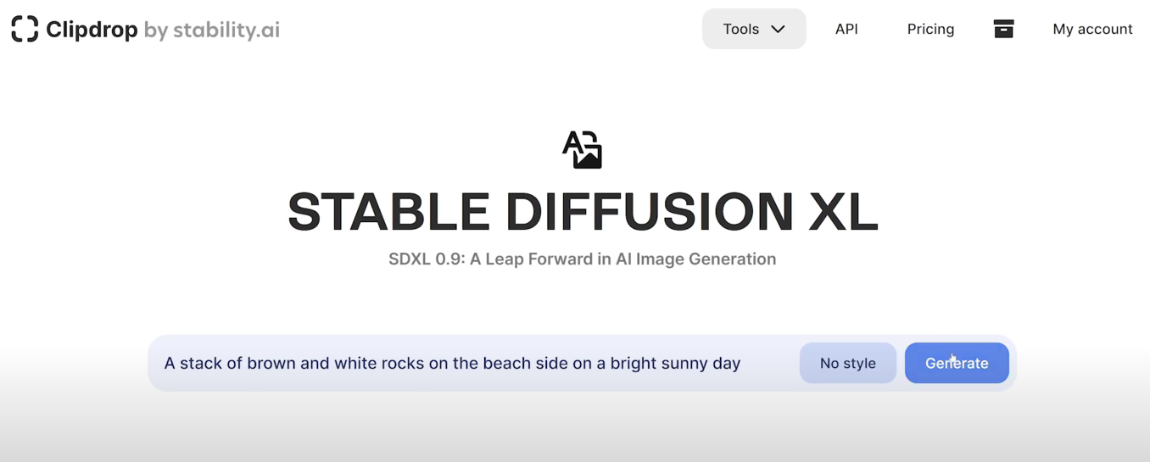
Task: Open the API page
Action: [846, 29]
